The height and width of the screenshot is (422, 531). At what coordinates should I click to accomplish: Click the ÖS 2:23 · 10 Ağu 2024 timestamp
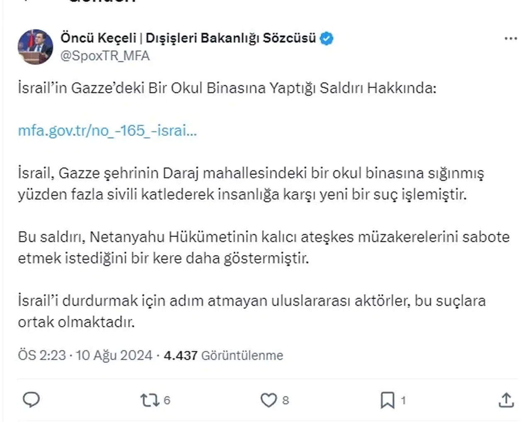click(x=85, y=355)
